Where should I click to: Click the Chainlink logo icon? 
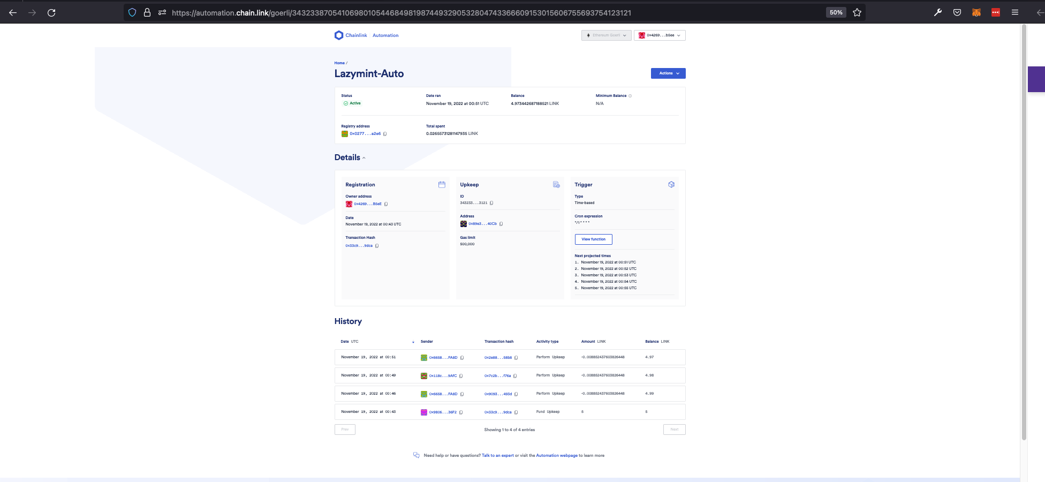[338, 35]
